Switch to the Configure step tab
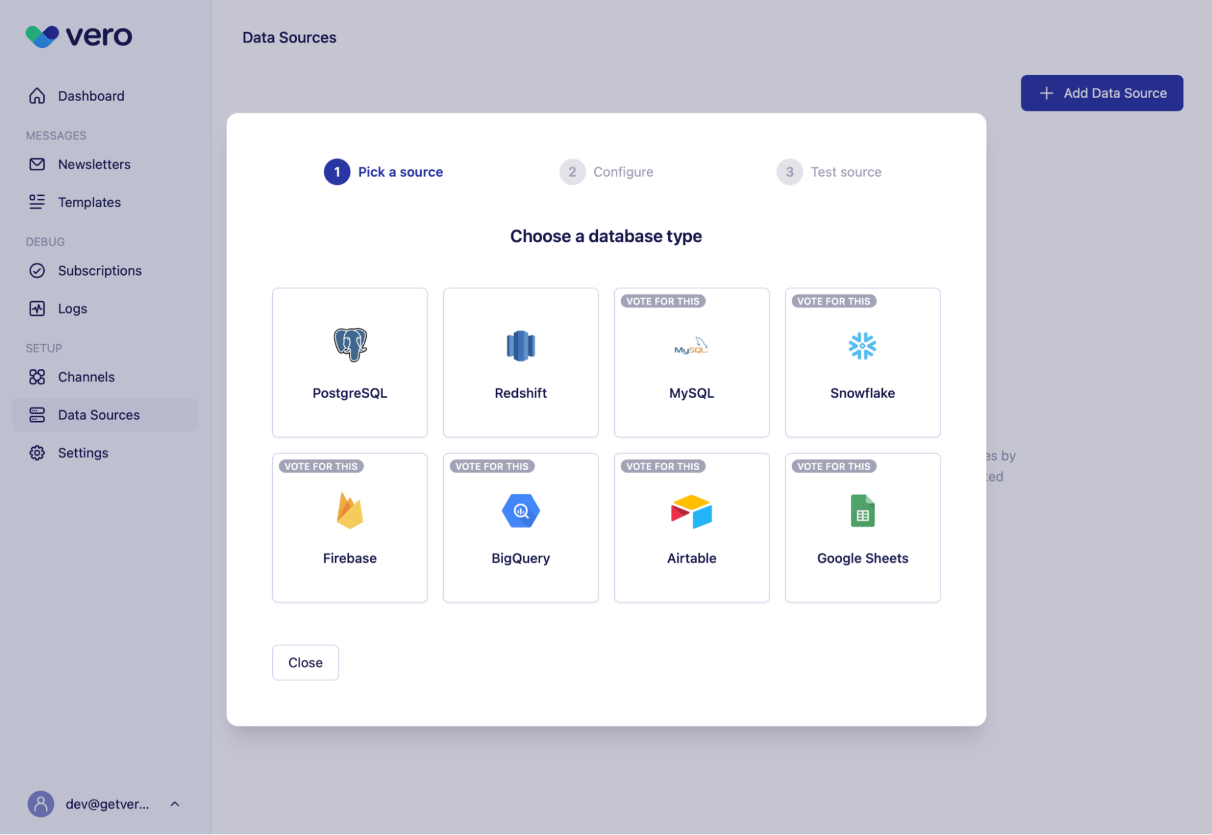 coord(606,171)
